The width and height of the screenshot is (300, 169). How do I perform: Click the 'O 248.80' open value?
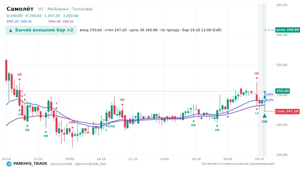pos(15,15)
